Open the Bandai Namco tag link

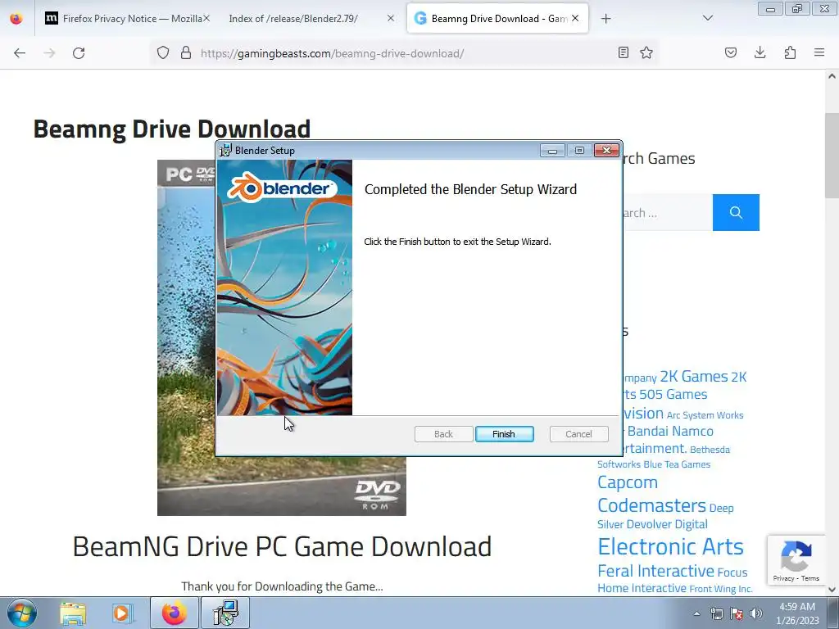(x=670, y=431)
